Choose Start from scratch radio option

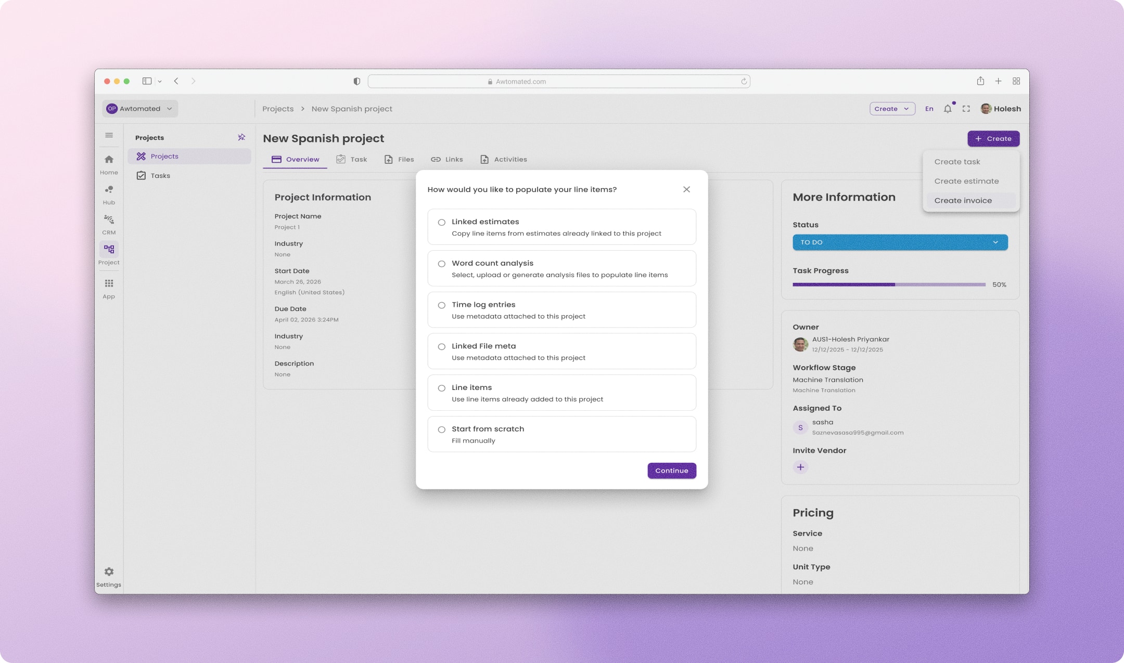441,430
